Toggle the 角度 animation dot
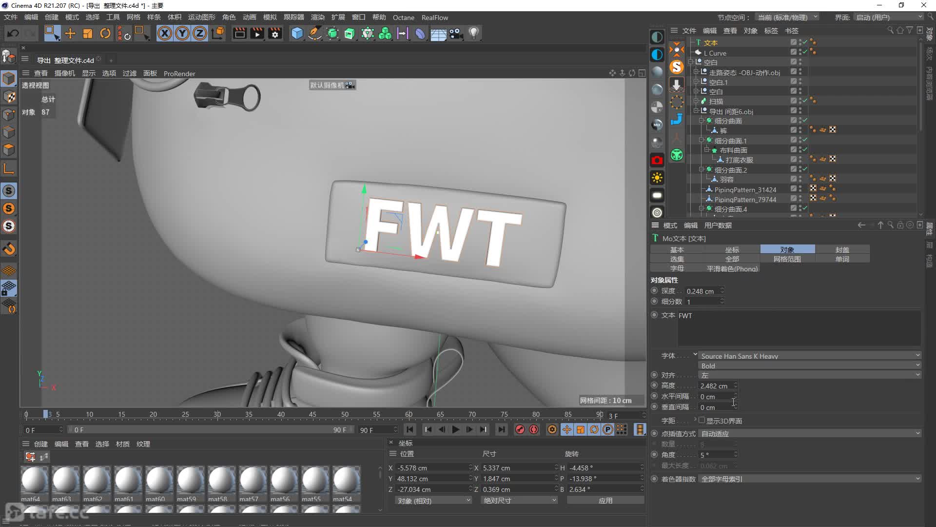Viewport: 936px width, 527px height. pos(654,454)
